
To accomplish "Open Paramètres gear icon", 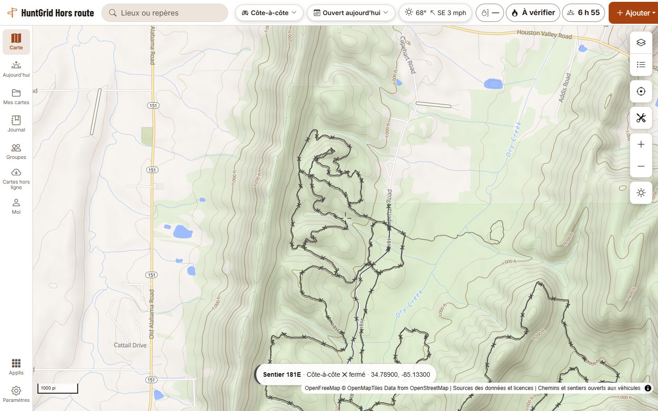I will 16,395.
